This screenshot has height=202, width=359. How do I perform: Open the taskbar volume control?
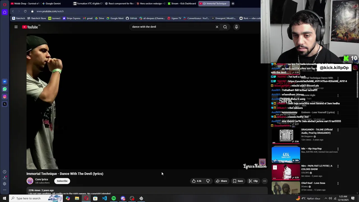[x=330, y=198]
